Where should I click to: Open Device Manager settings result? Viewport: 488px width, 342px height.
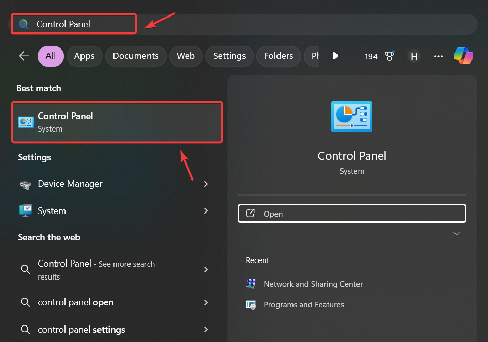point(115,184)
